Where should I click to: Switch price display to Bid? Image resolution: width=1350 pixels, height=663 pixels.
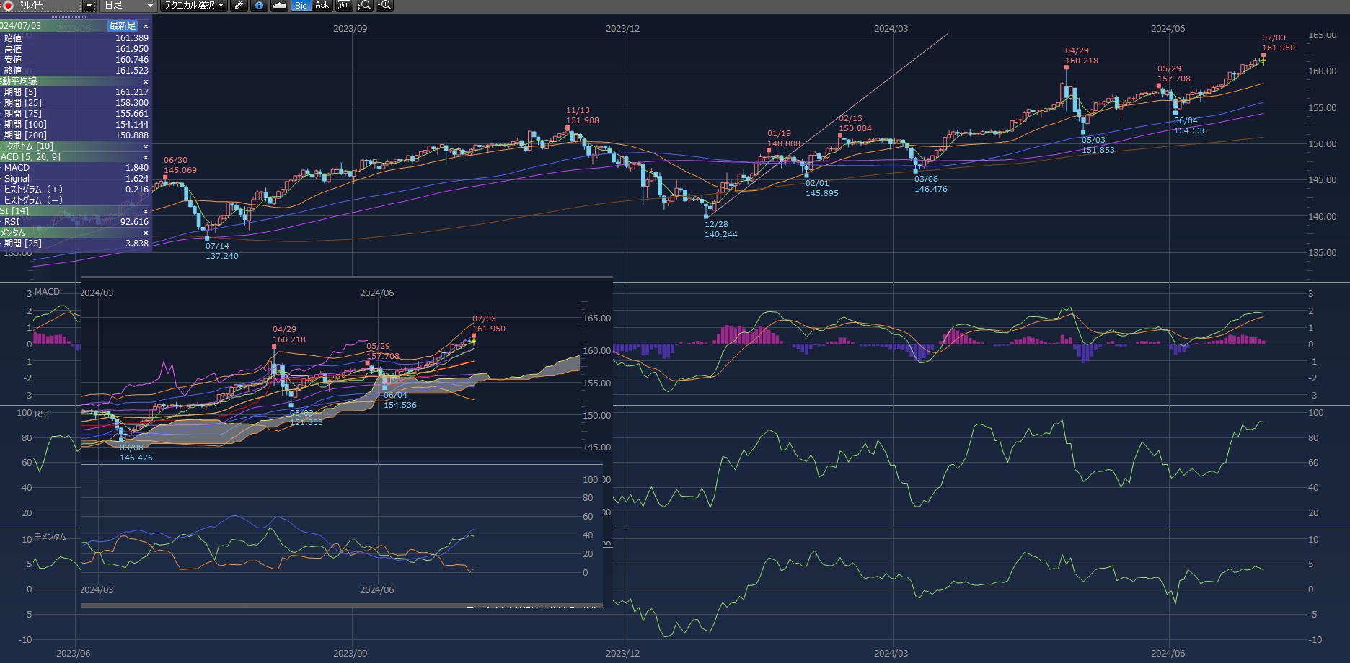(301, 6)
